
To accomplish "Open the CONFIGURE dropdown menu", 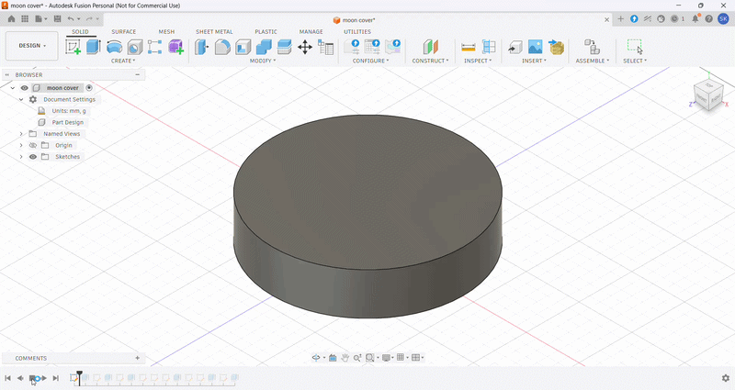I will 370,61.
